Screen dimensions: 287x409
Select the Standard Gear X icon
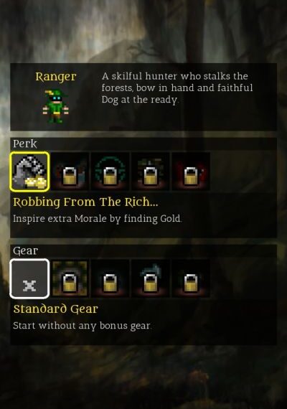[29, 278]
